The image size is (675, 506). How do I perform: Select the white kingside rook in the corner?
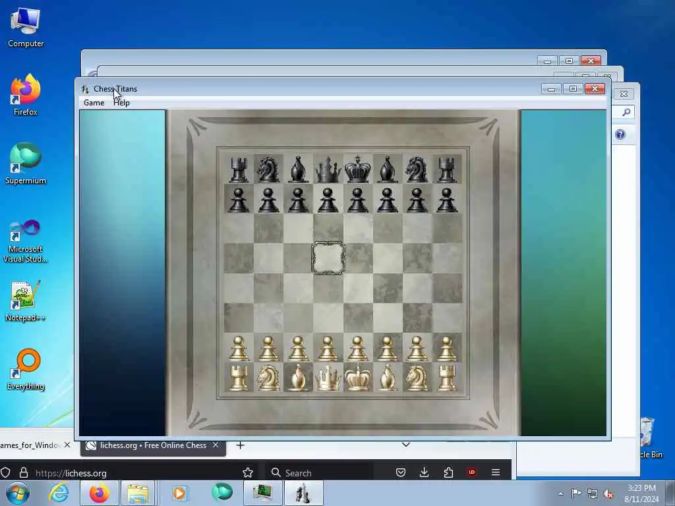[x=447, y=378]
